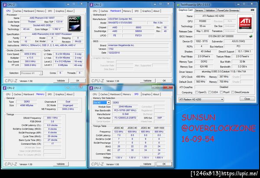Click the memory size 4096 MBytes

[x=26, y=105]
